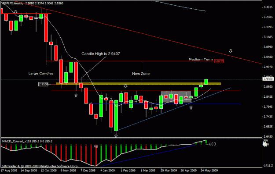The image size is (275, 174).
Task: Click the 29 Mar 2009 date label
Action: (x=169, y=170)
